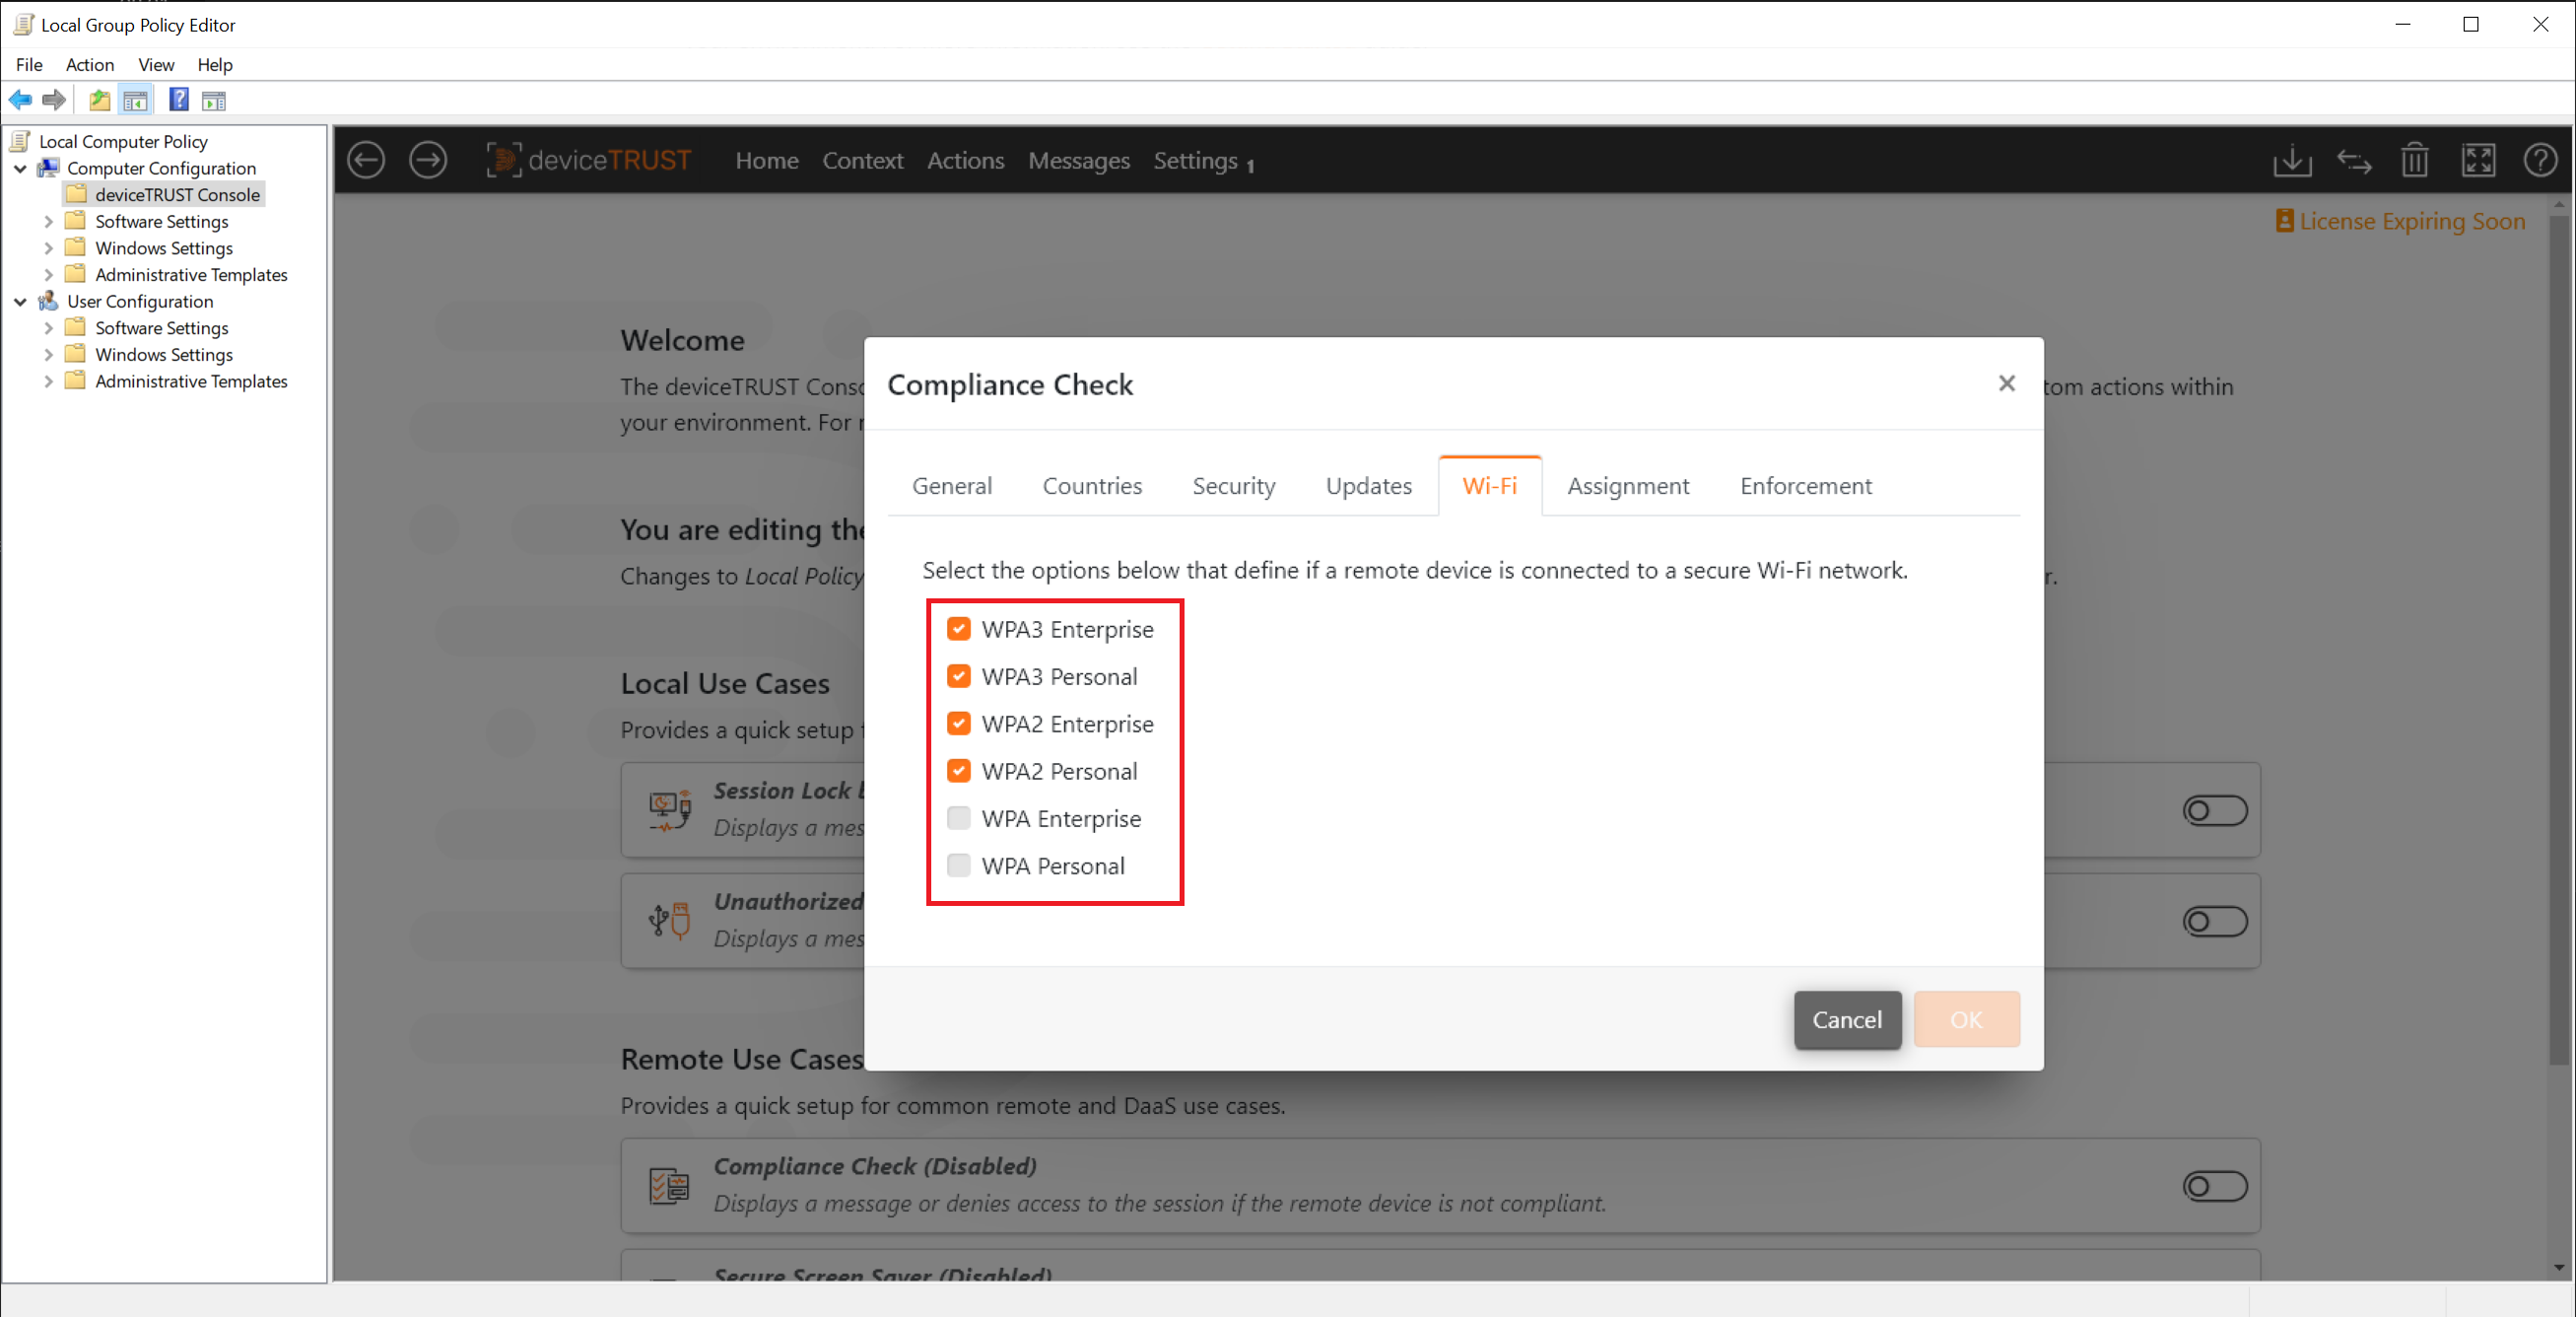Image resolution: width=2576 pixels, height=1317 pixels.
Task: Uncheck the WPA2 Personal checkbox
Action: [959, 771]
